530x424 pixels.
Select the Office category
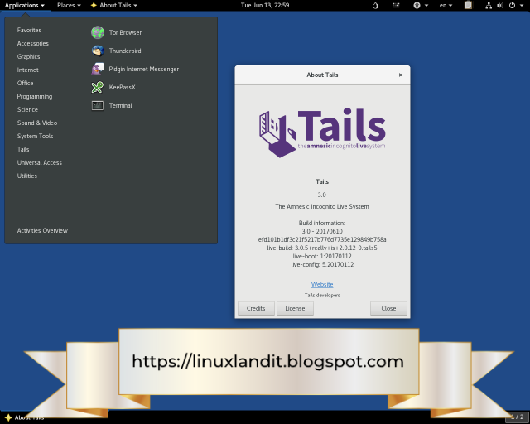25,83
